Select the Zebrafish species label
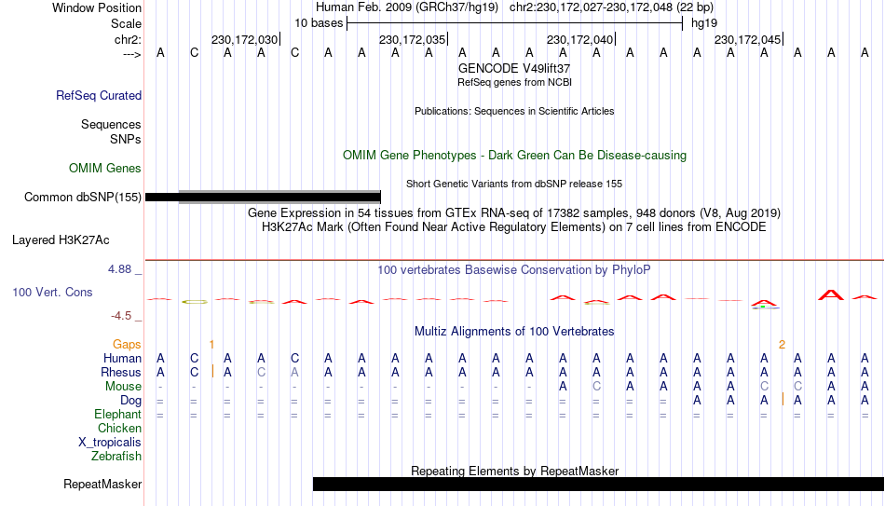Image resolution: width=885 pixels, height=506 pixels. [116, 456]
